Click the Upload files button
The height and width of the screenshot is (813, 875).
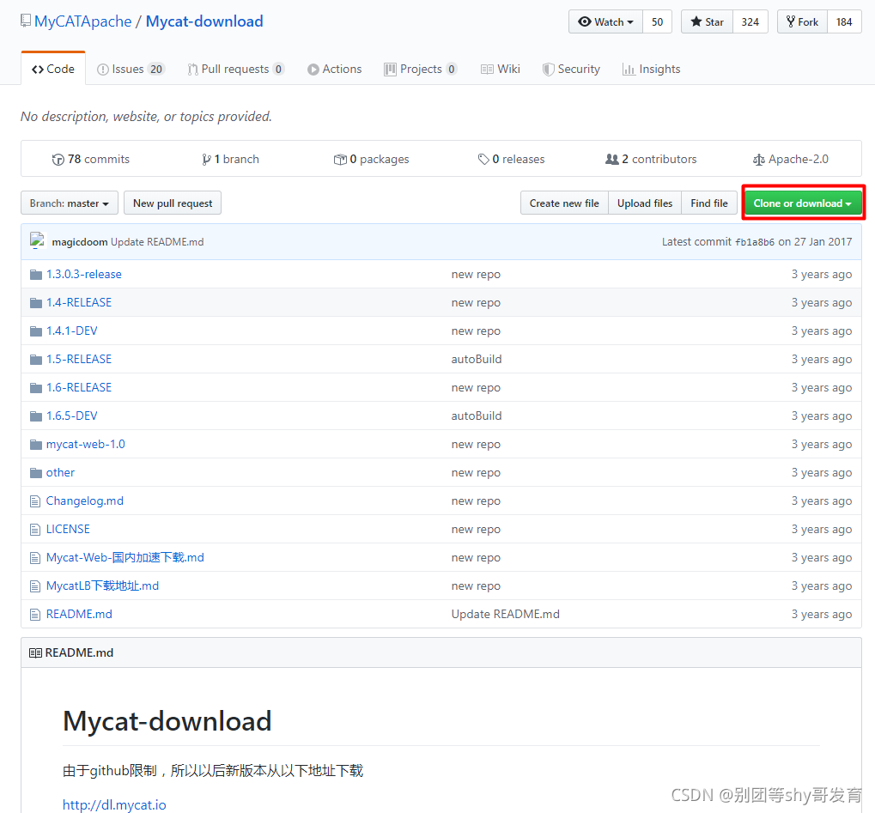(645, 203)
